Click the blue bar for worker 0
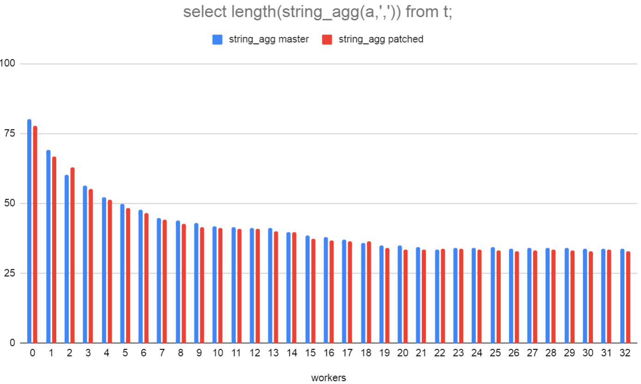This screenshot has height=384, width=641. click(30, 230)
